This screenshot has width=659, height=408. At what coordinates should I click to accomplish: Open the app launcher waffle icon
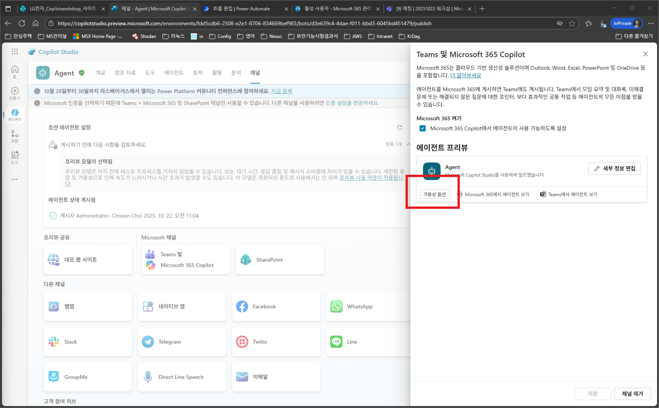pos(15,52)
